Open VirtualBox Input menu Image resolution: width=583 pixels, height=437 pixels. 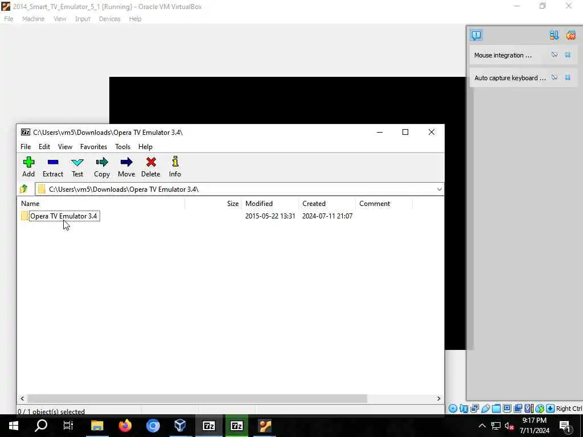[x=83, y=19]
